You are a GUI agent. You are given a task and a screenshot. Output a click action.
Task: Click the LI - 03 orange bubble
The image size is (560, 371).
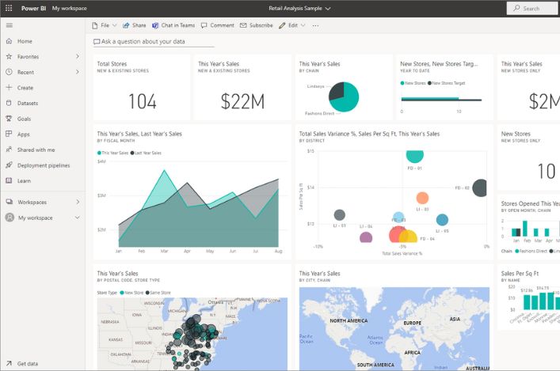tap(422, 198)
